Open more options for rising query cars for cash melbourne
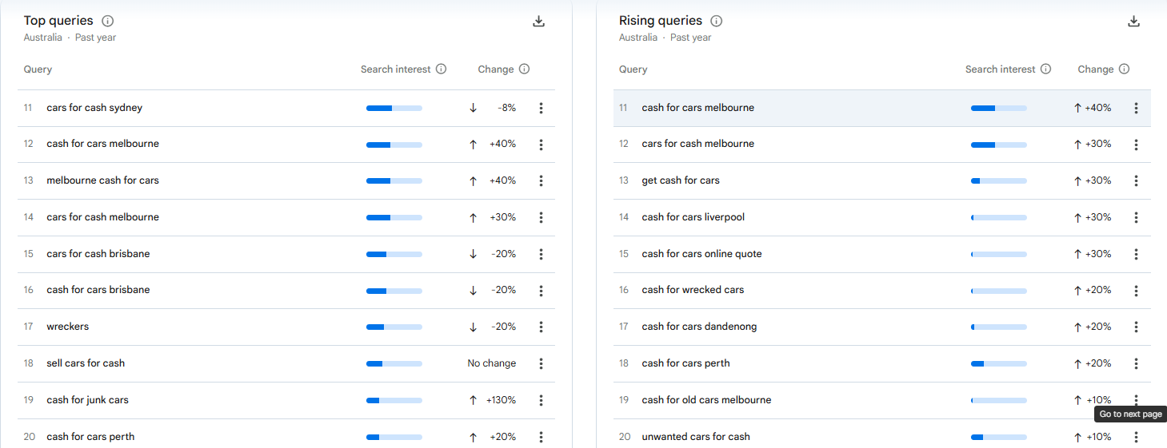The image size is (1167, 448). pyautogui.click(x=1136, y=145)
